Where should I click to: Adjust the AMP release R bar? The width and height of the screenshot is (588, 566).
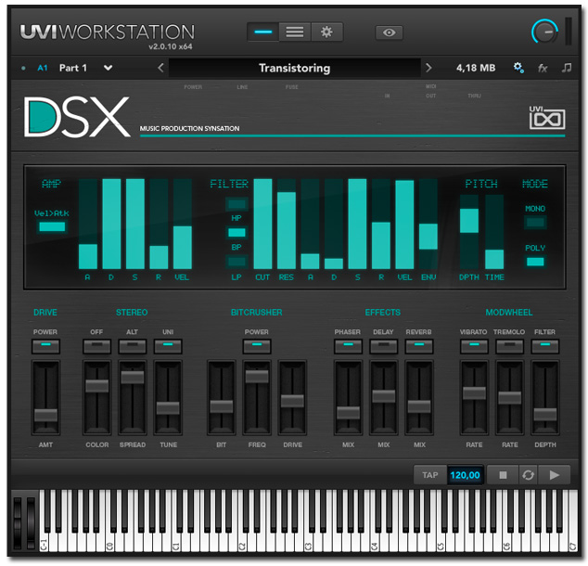(x=159, y=224)
